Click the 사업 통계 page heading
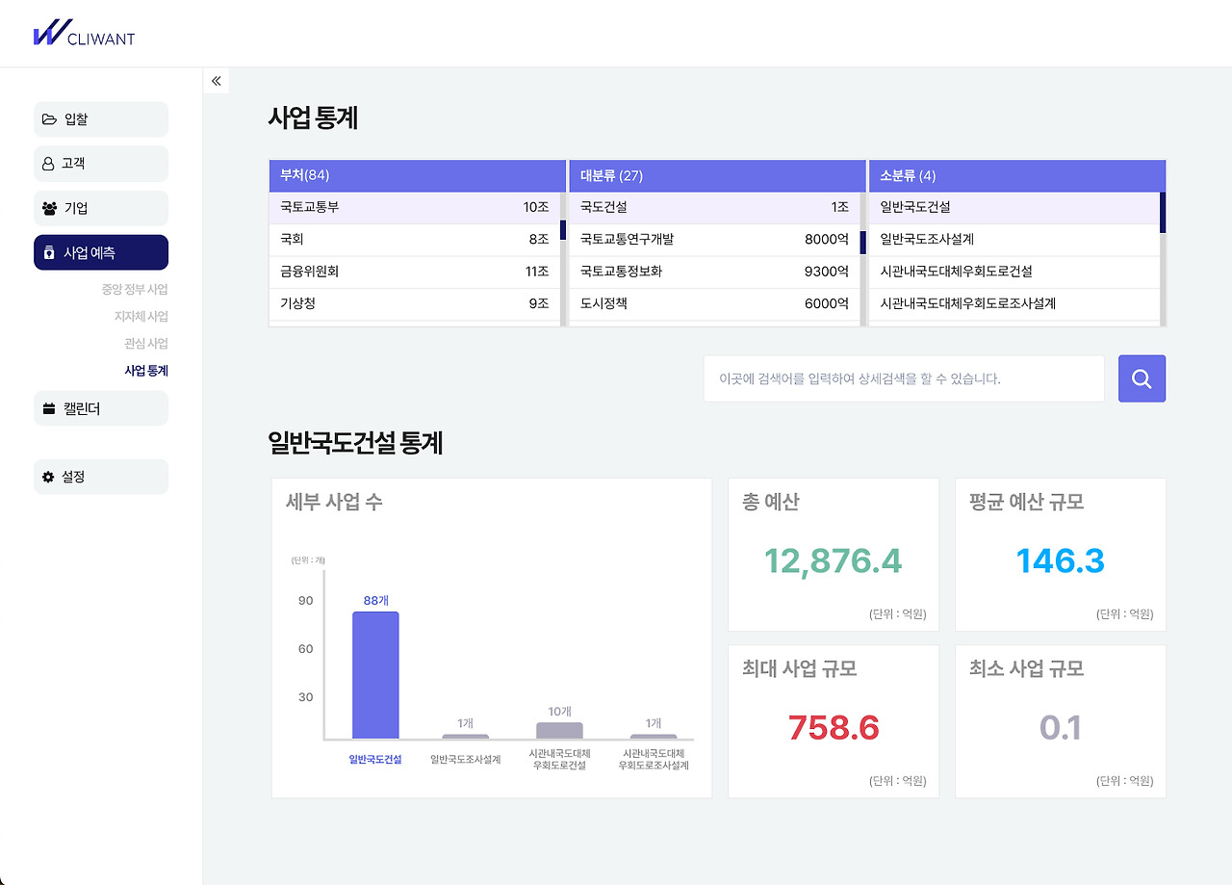The height and width of the screenshot is (885, 1232). coord(313,118)
